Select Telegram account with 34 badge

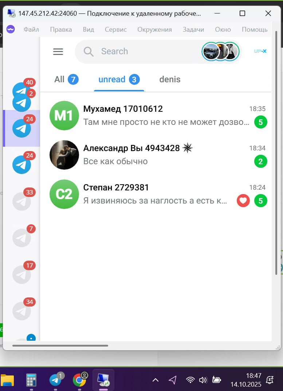[22, 311]
